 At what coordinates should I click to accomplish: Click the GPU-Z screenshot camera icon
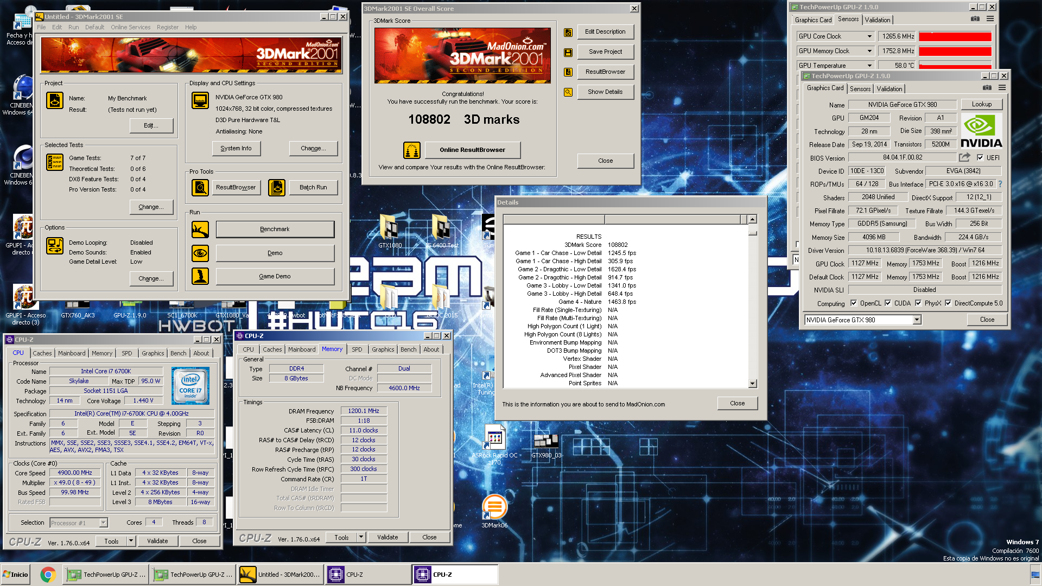(987, 88)
